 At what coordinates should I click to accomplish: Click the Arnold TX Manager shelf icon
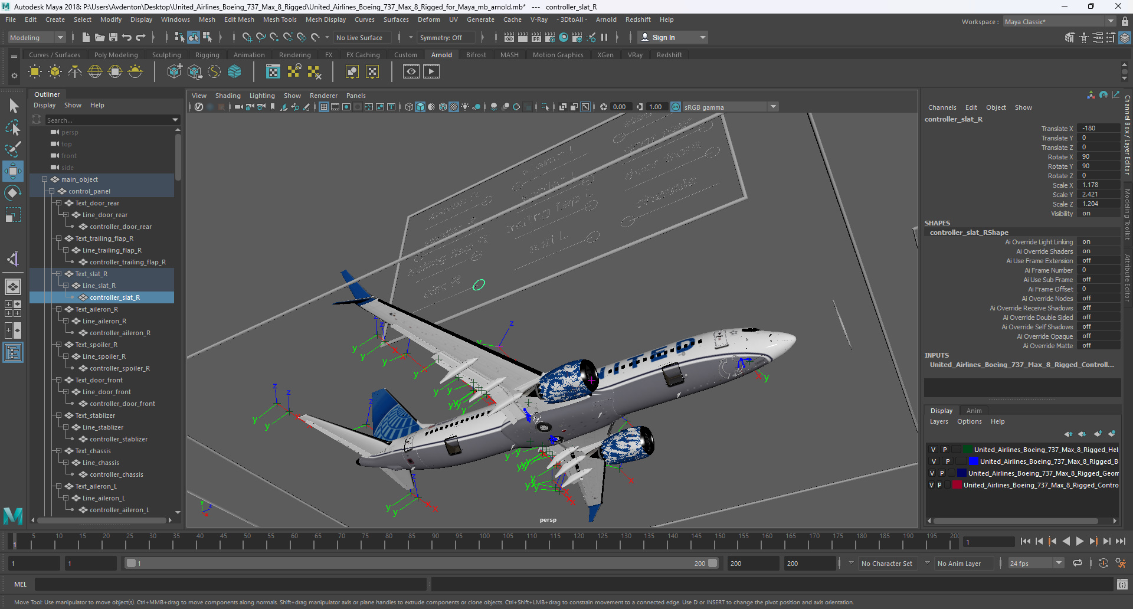coord(273,72)
